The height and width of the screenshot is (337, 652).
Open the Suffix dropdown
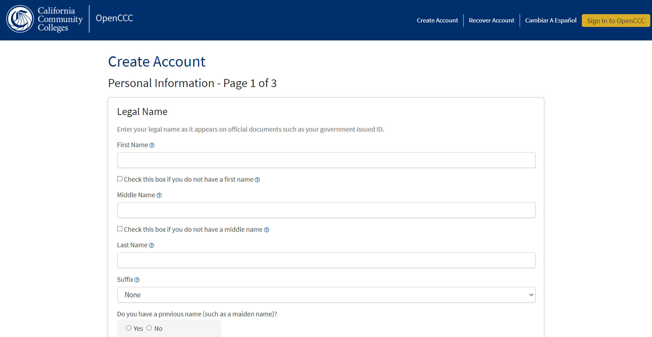pos(326,295)
